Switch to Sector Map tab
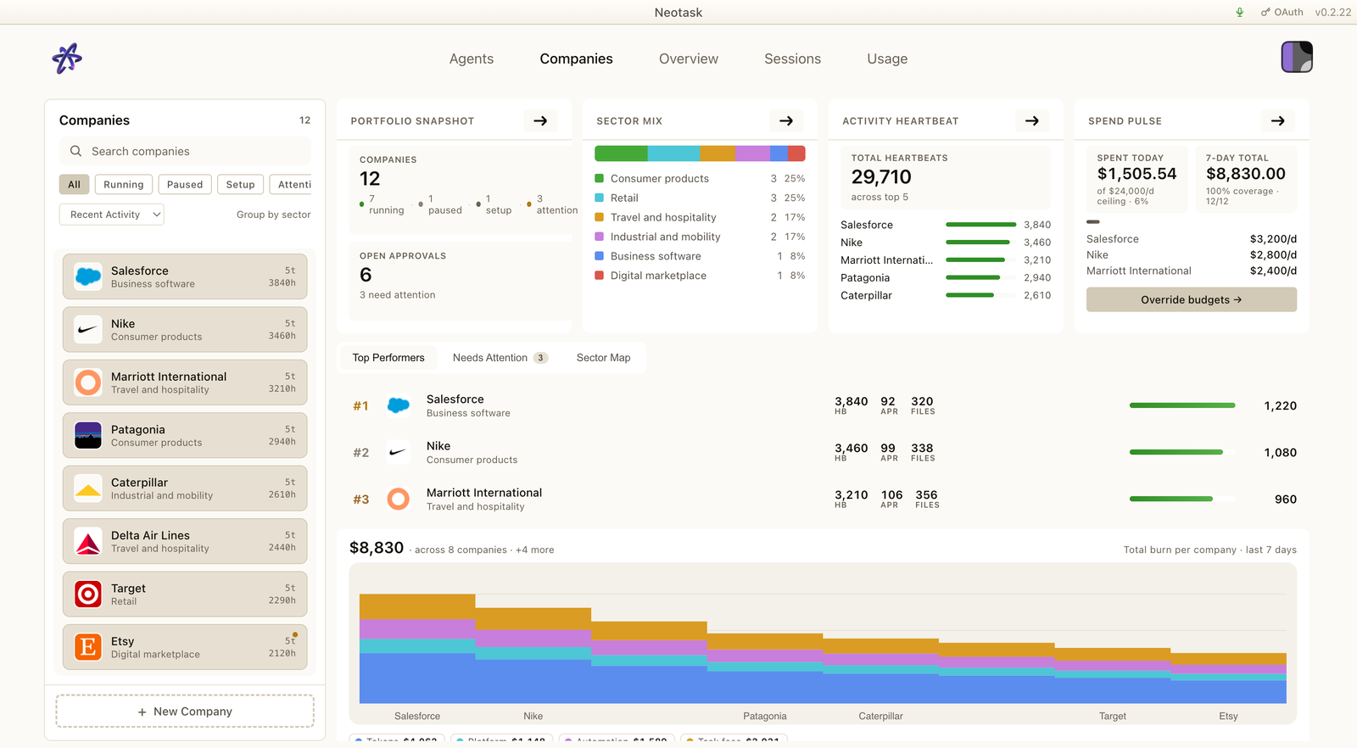Viewport: 1357px width, 748px height. tap(603, 358)
